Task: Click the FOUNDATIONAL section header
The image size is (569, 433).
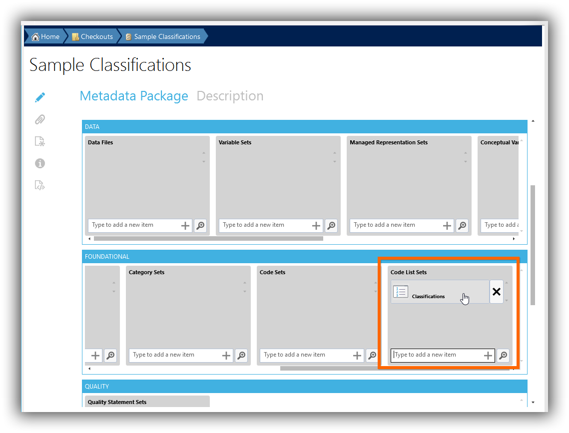Action: pyautogui.click(x=304, y=256)
